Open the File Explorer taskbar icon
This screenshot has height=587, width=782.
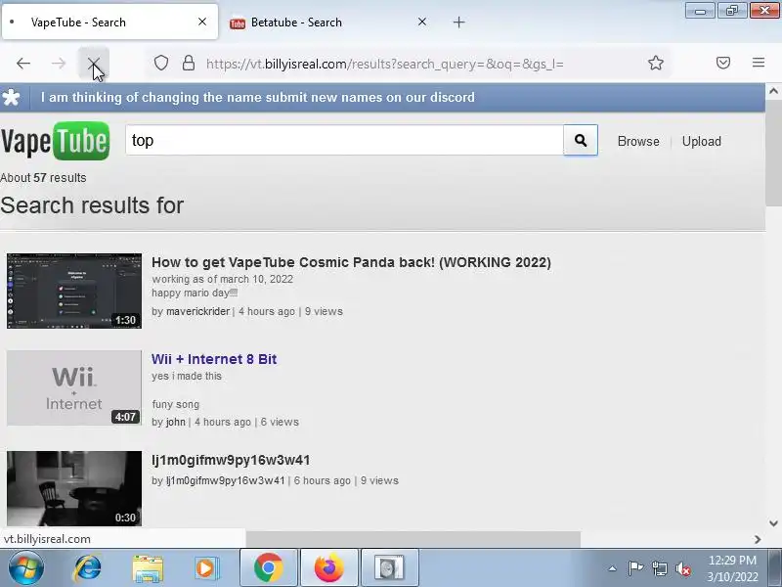(x=148, y=568)
